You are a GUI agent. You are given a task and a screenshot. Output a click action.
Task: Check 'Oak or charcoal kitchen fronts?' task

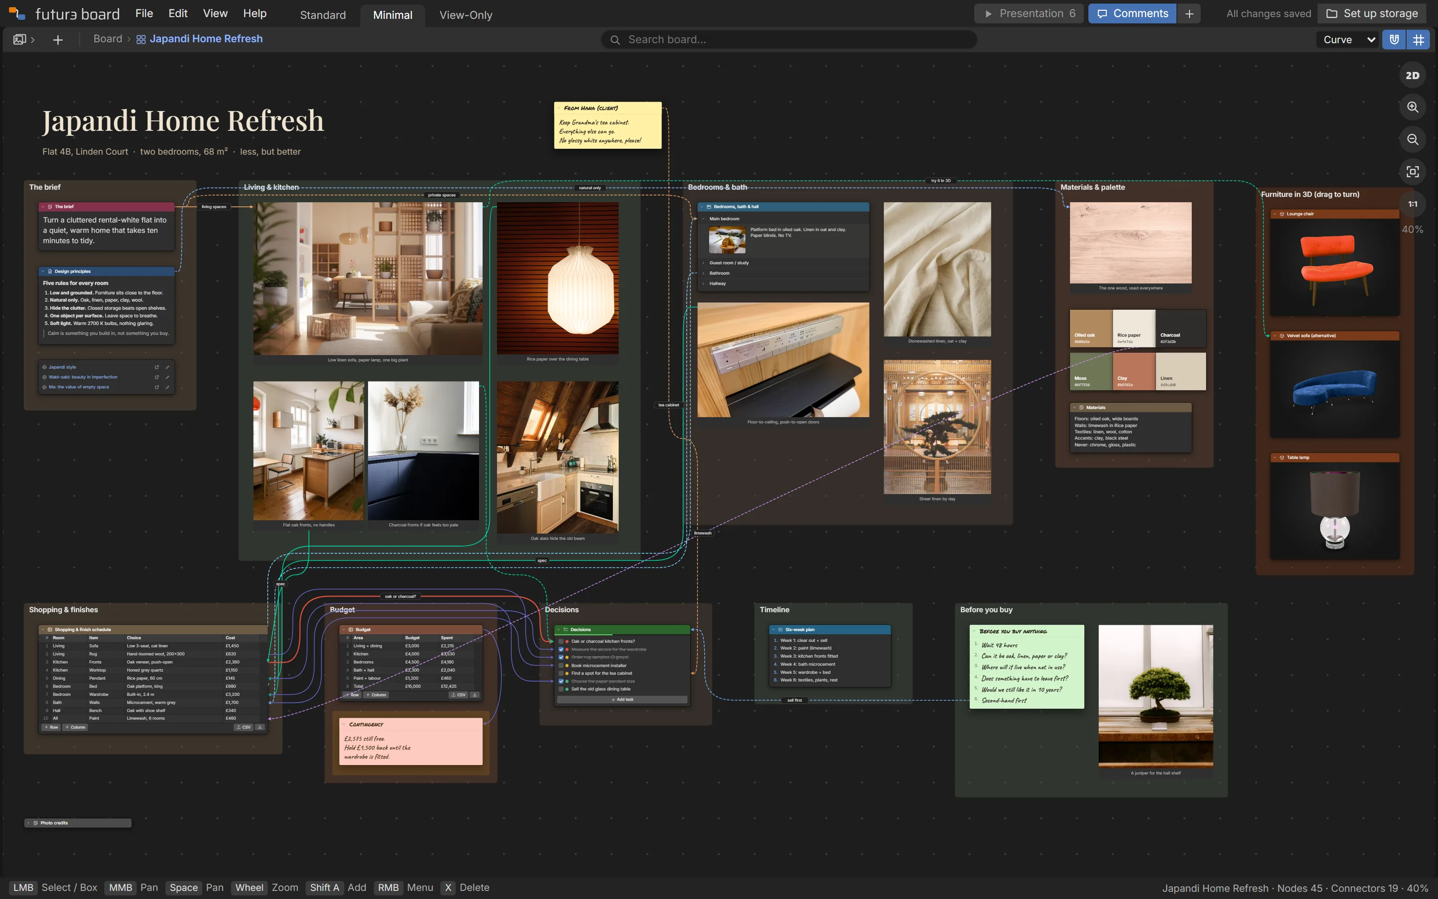[x=561, y=641]
